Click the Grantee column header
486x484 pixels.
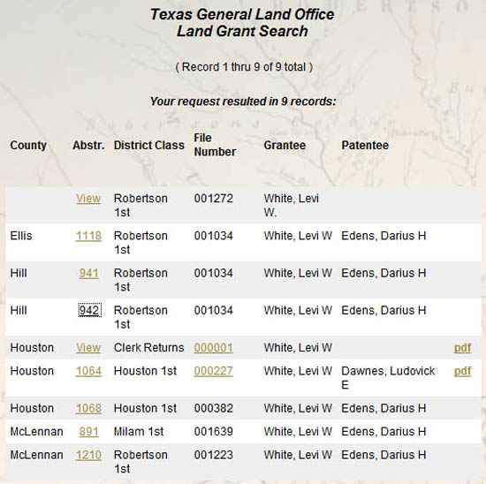285,145
